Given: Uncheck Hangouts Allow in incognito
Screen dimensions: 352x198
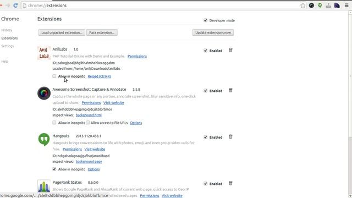Looking at the screenshot, I should (54, 169).
